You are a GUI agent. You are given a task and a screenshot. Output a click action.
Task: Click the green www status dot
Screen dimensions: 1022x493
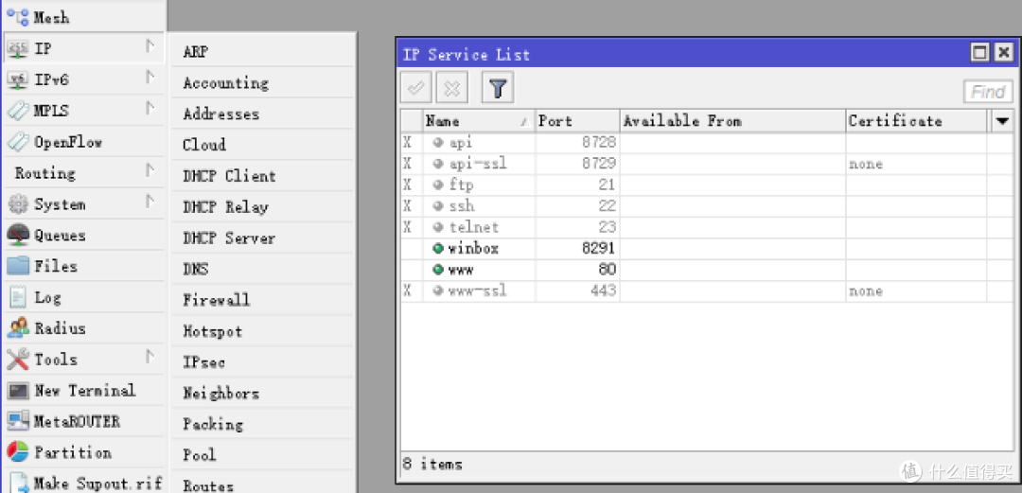[x=437, y=270]
